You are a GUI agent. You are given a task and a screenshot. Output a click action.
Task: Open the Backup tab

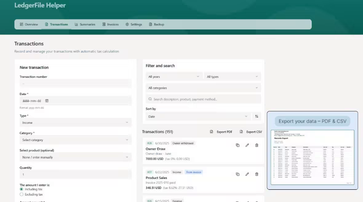(x=156, y=24)
